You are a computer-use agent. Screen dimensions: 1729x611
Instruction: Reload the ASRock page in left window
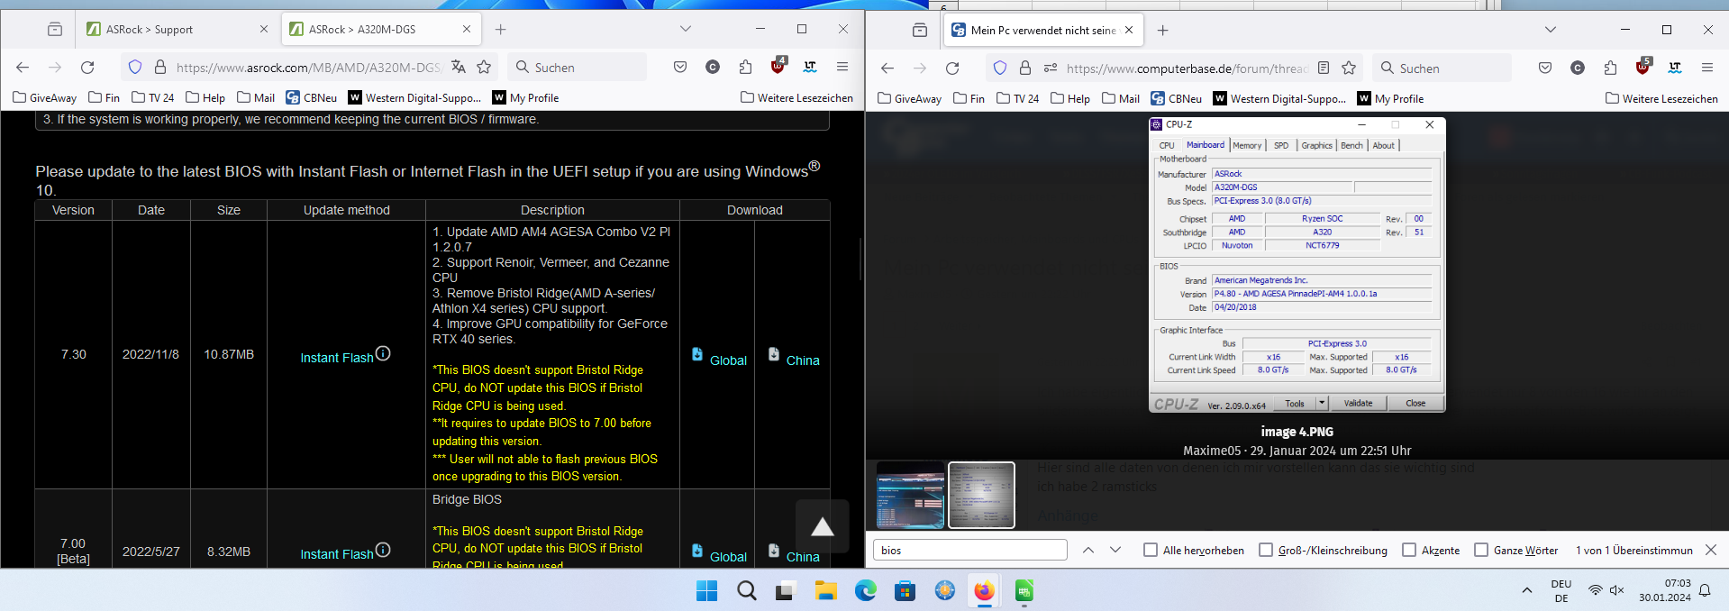[87, 68]
